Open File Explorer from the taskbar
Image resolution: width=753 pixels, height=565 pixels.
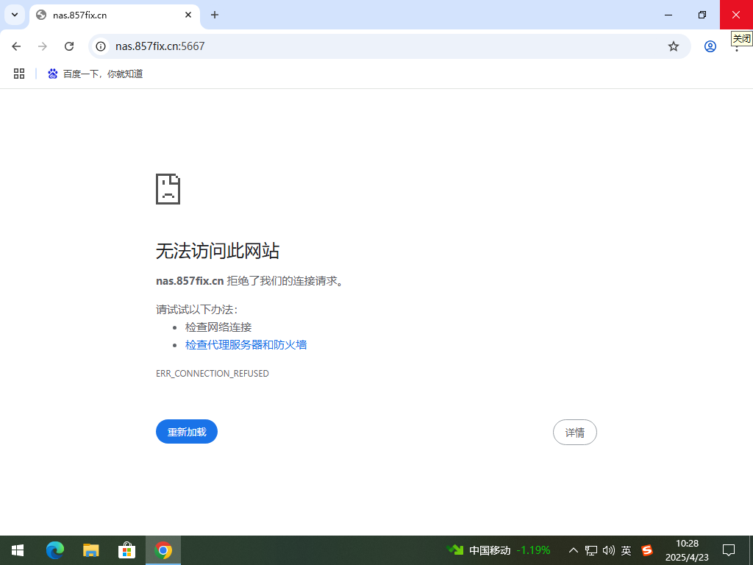(x=90, y=550)
